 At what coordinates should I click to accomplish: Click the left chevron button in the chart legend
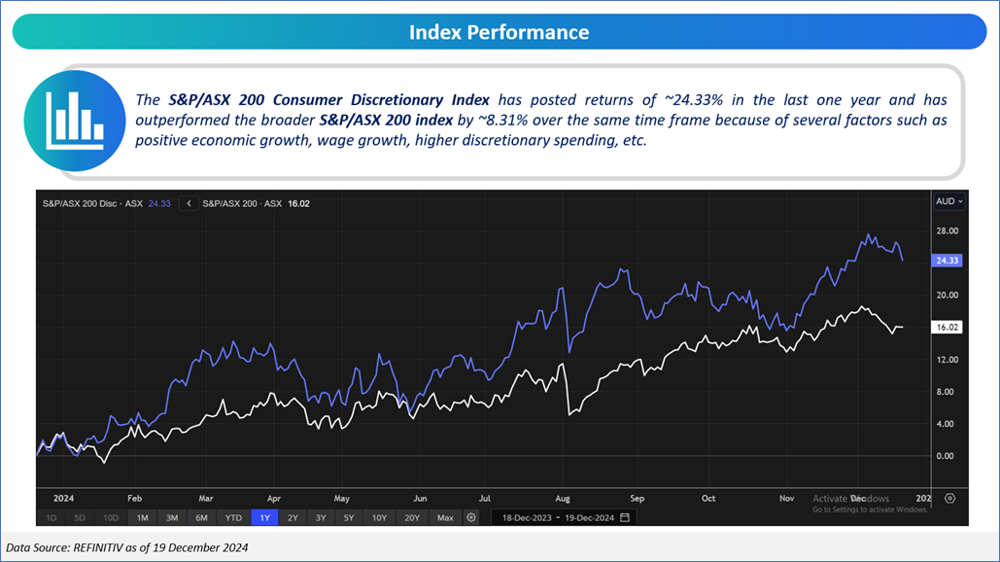click(189, 203)
